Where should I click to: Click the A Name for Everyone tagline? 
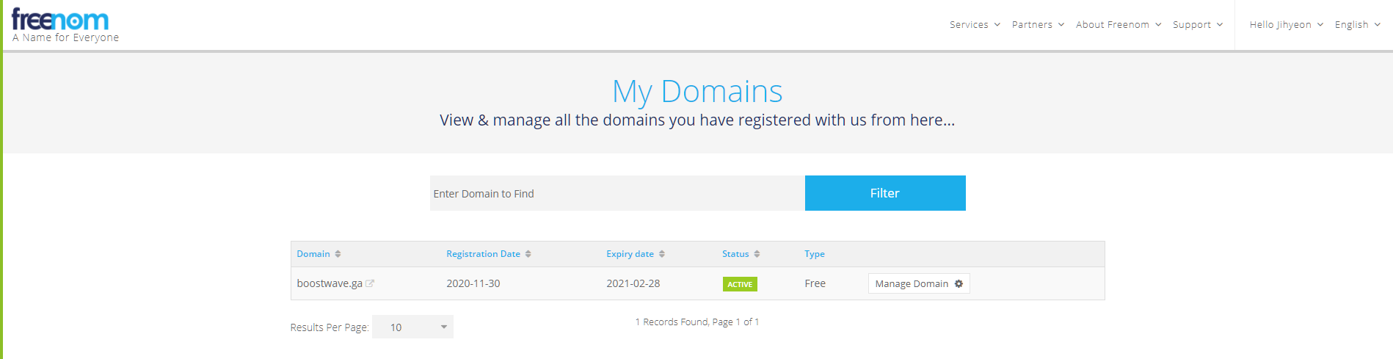click(x=65, y=37)
